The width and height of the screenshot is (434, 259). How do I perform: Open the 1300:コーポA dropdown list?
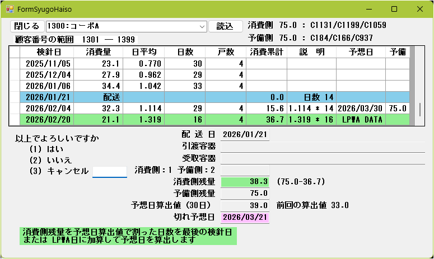click(x=202, y=26)
